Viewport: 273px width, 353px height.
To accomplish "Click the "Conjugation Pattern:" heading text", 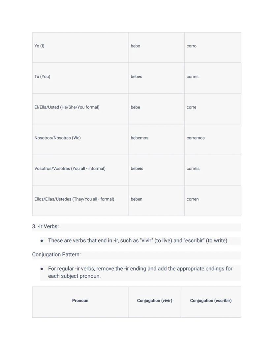I will click(56, 255).
